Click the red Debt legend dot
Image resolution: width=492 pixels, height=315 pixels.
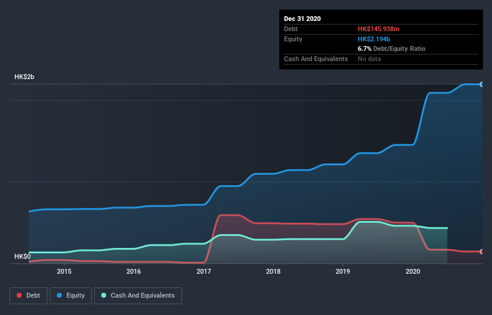coord(19,295)
